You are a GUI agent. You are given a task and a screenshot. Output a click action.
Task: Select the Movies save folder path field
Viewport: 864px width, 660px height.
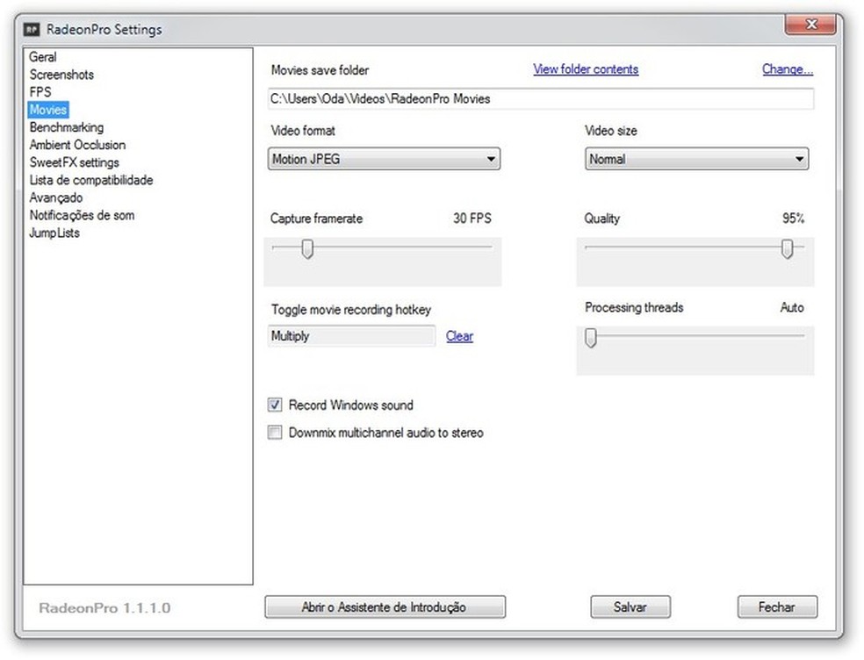pos(541,98)
